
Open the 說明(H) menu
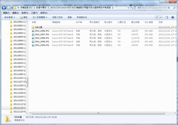44,13
